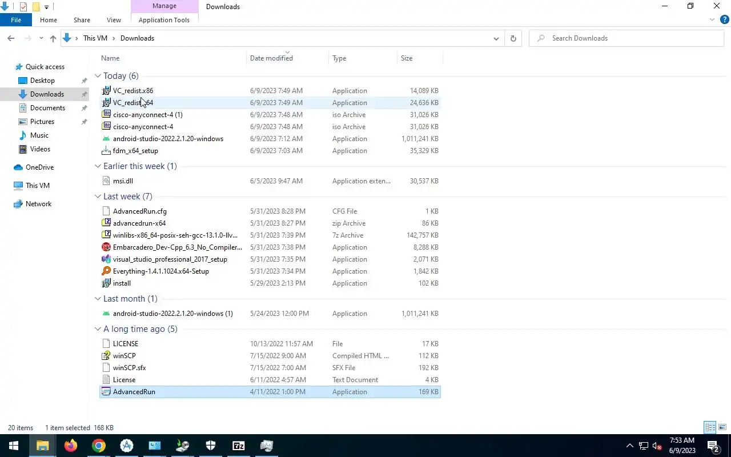Click the fdm_x64_setup download icon
This screenshot has height=457, width=731.
pos(106,151)
